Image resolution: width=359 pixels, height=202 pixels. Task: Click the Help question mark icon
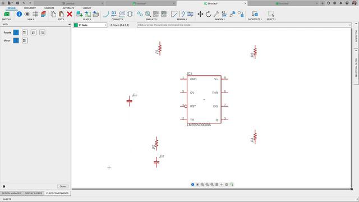coord(347,3)
